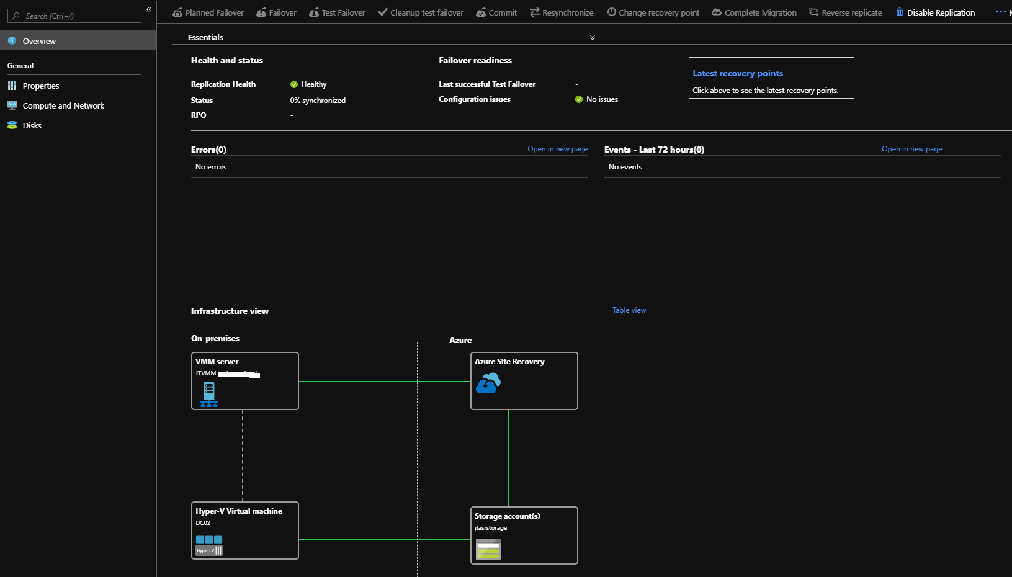Collapse the Essentials section chevron
Viewport: 1012px width, 577px height.
[x=593, y=37]
